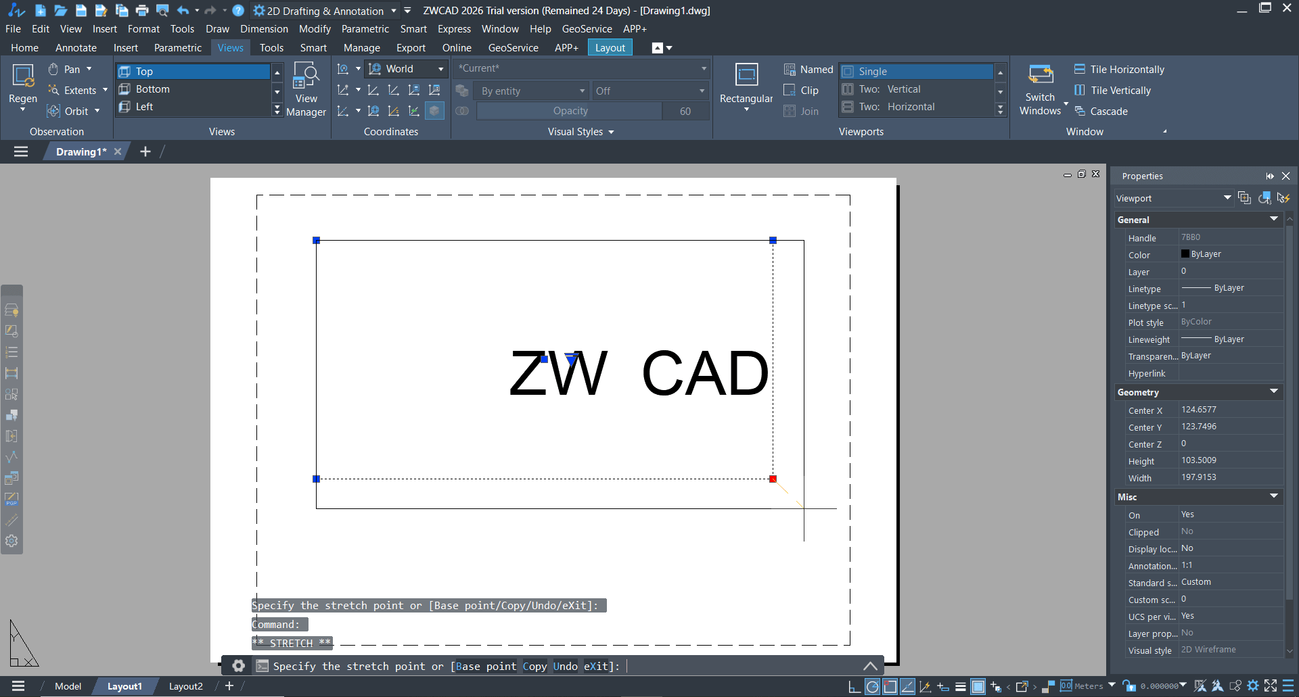Open the By entity dropdown
This screenshot has width=1299, height=697.
(x=531, y=91)
